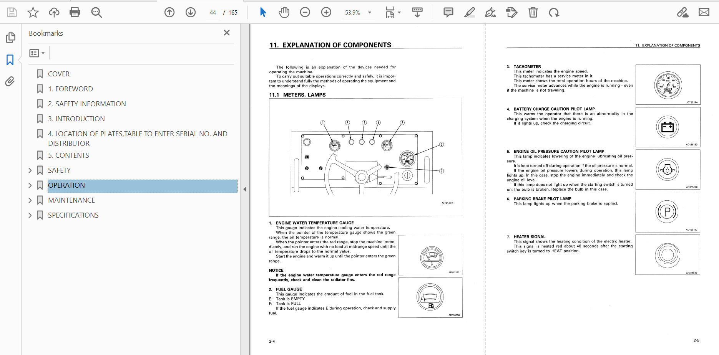
Task: Go to previous page arrow
Action: [169, 12]
